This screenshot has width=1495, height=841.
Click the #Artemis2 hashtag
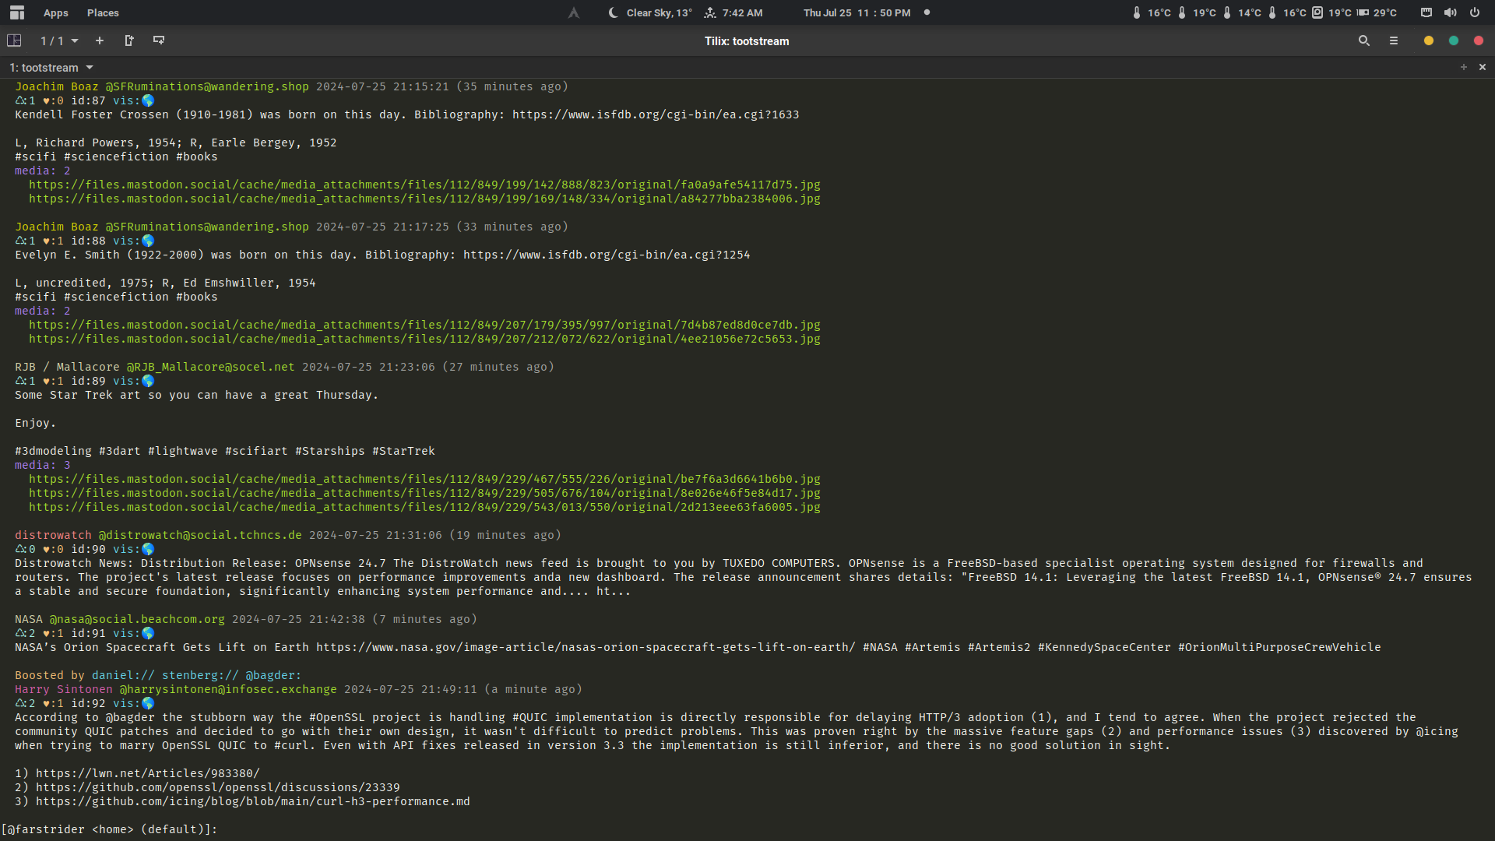pos(999,647)
